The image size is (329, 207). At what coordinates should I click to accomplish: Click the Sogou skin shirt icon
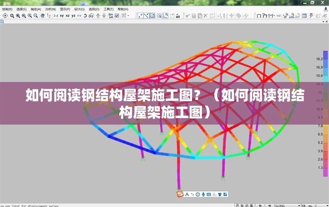pos(220,194)
